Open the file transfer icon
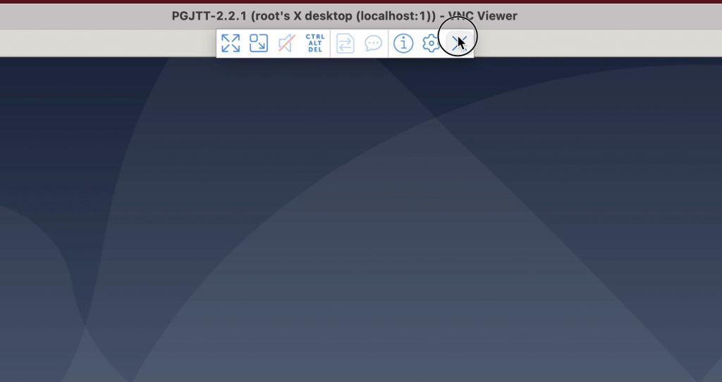The height and width of the screenshot is (382, 722). pyautogui.click(x=345, y=44)
